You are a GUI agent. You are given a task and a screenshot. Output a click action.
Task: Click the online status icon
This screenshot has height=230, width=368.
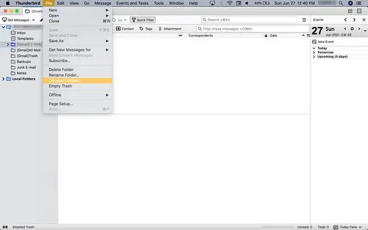5,227
